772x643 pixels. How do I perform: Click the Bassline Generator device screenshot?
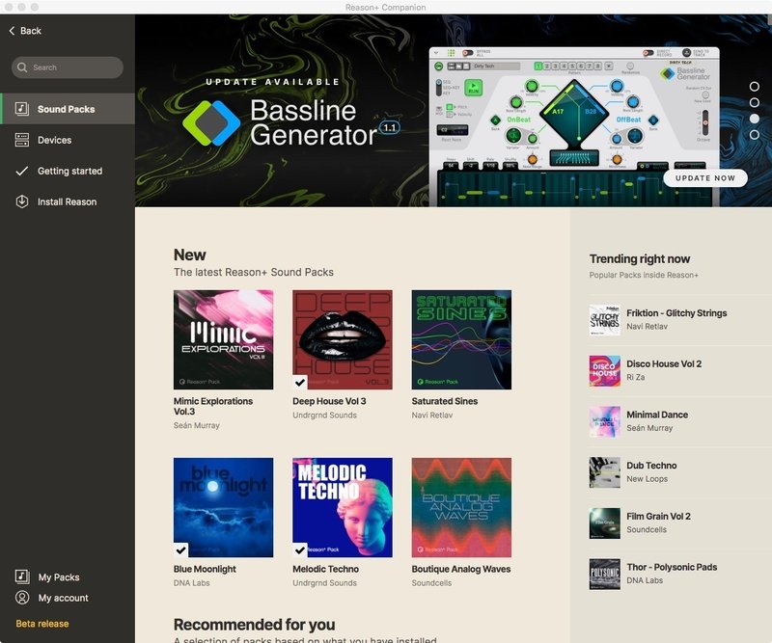[574, 126]
